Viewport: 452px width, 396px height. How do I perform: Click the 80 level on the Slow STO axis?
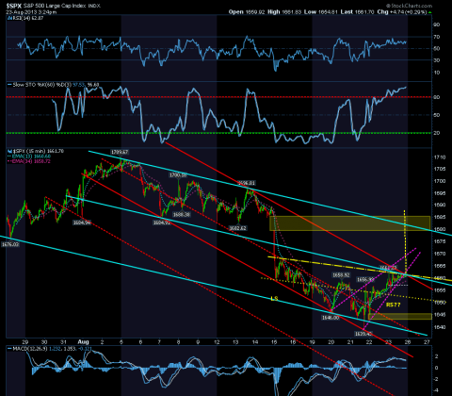tap(437, 97)
